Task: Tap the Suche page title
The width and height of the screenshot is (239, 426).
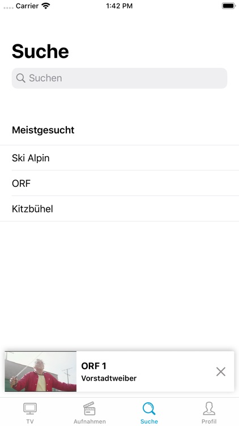Action: coord(40,51)
